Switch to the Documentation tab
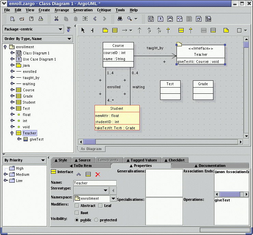253x235 pixels. (210, 166)
